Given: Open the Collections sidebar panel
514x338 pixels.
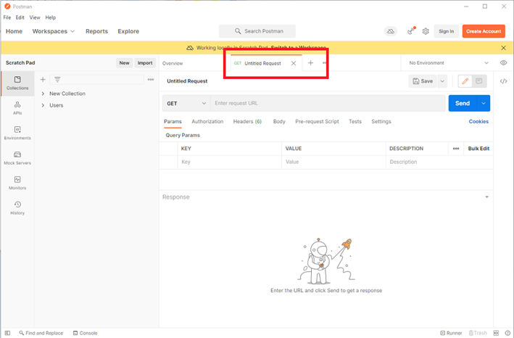Looking at the screenshot, I should 17,83.
